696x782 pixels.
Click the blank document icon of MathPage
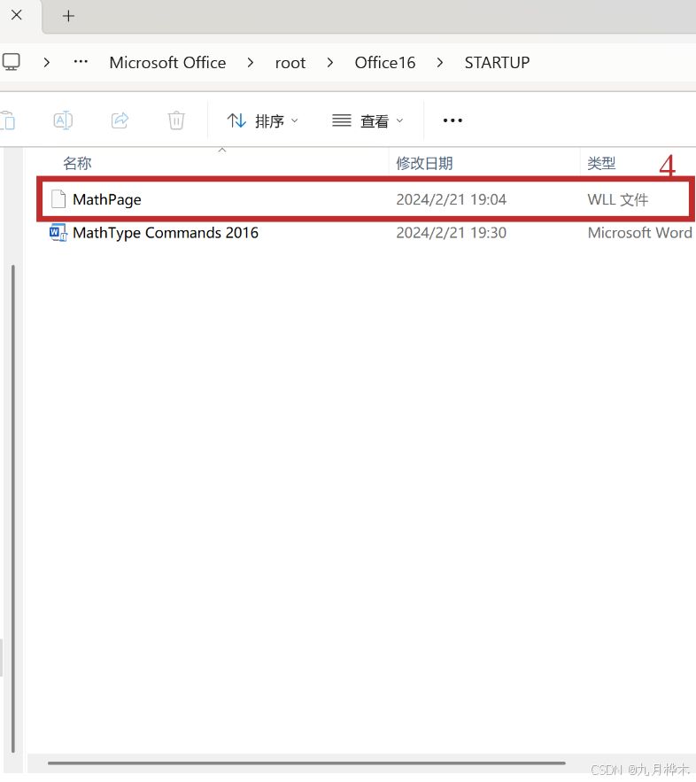pyautogui.click(x=58, y=199)
